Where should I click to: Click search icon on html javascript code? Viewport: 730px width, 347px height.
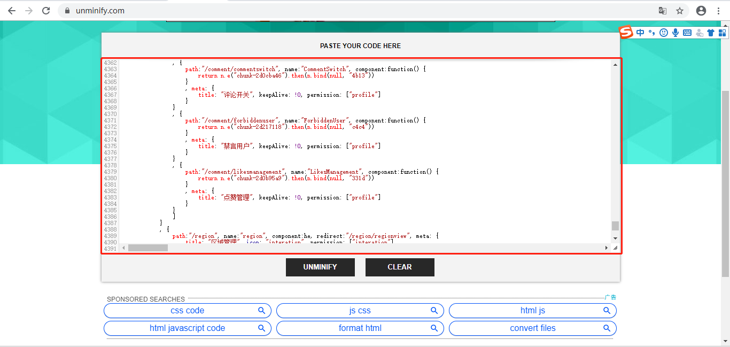(x=262, y=328)
